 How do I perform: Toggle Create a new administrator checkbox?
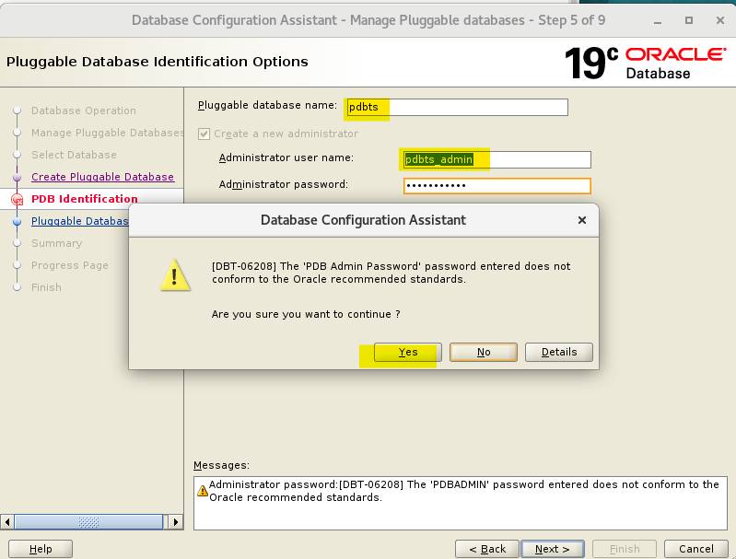[x=204, y=134]
